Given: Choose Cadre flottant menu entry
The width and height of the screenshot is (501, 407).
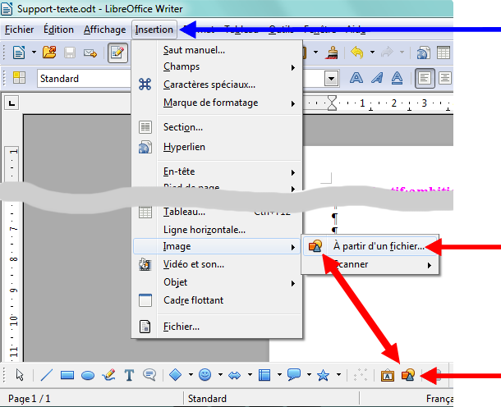Looking at the screenshot, I should [x=217, y=300].
